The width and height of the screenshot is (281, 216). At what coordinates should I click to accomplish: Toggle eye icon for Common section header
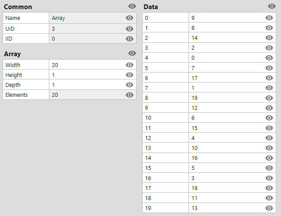click(132, 6)
